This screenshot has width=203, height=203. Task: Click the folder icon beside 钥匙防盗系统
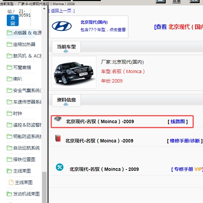10,136
